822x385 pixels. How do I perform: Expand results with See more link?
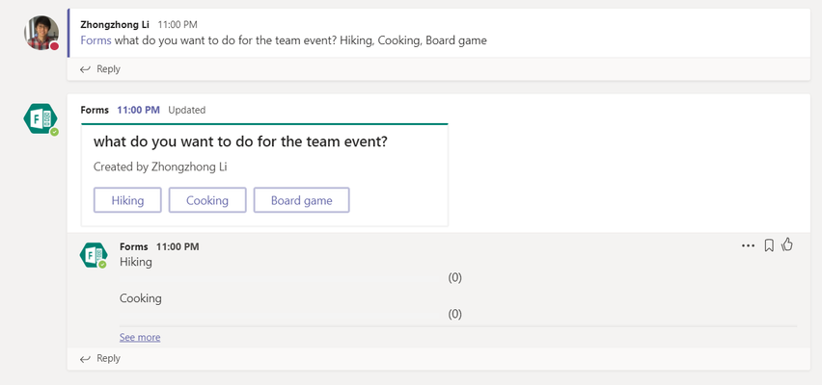click(x=140, y=338)
